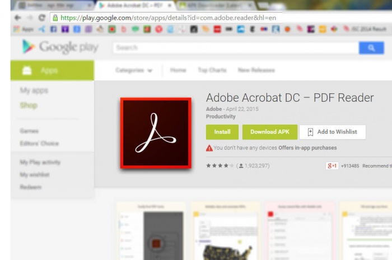Click the blue magnifier search button
Image resolution: width=392 pixels, height=260 pixels.
pos(371,48)
